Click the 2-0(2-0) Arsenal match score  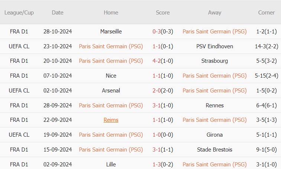[x=163, y=90]
